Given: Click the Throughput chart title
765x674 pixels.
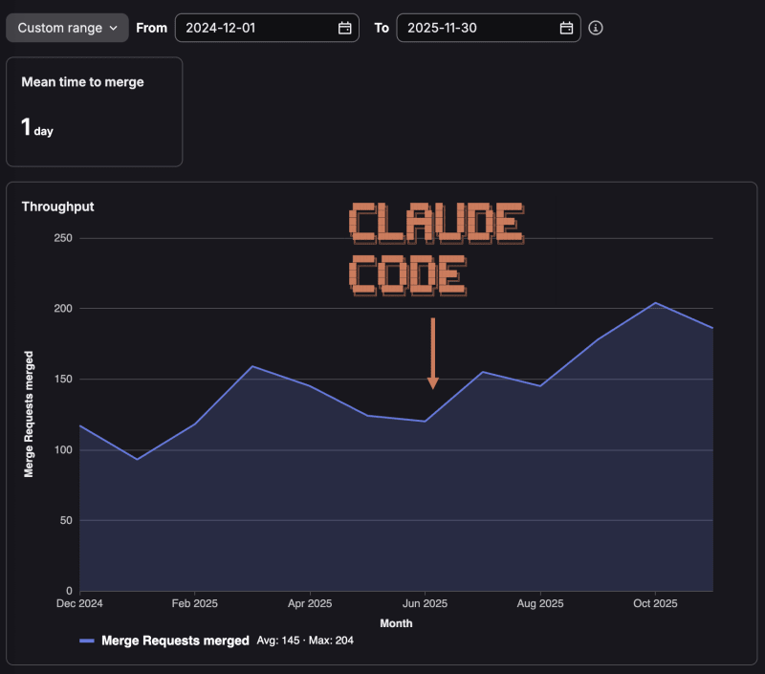Looking at the screenshot, I should point(57,207).
